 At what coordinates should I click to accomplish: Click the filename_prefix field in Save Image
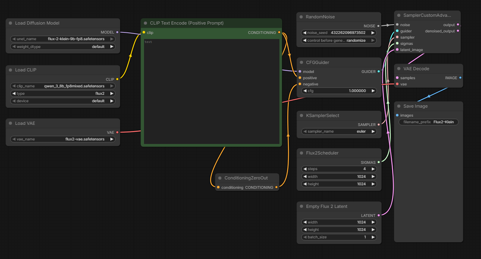(429, 122)
